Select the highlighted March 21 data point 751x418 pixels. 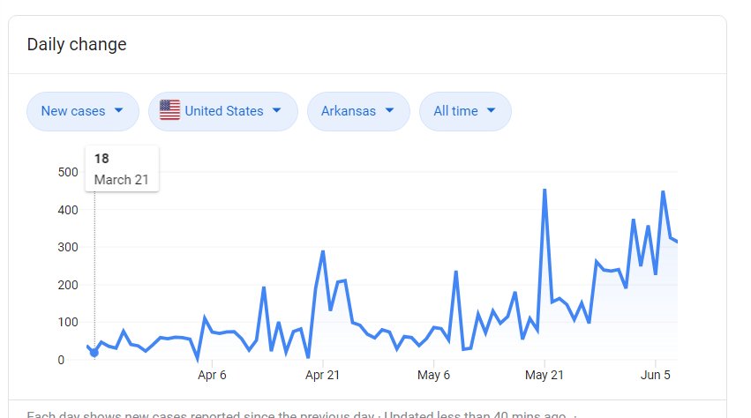(x=94, y=353)
